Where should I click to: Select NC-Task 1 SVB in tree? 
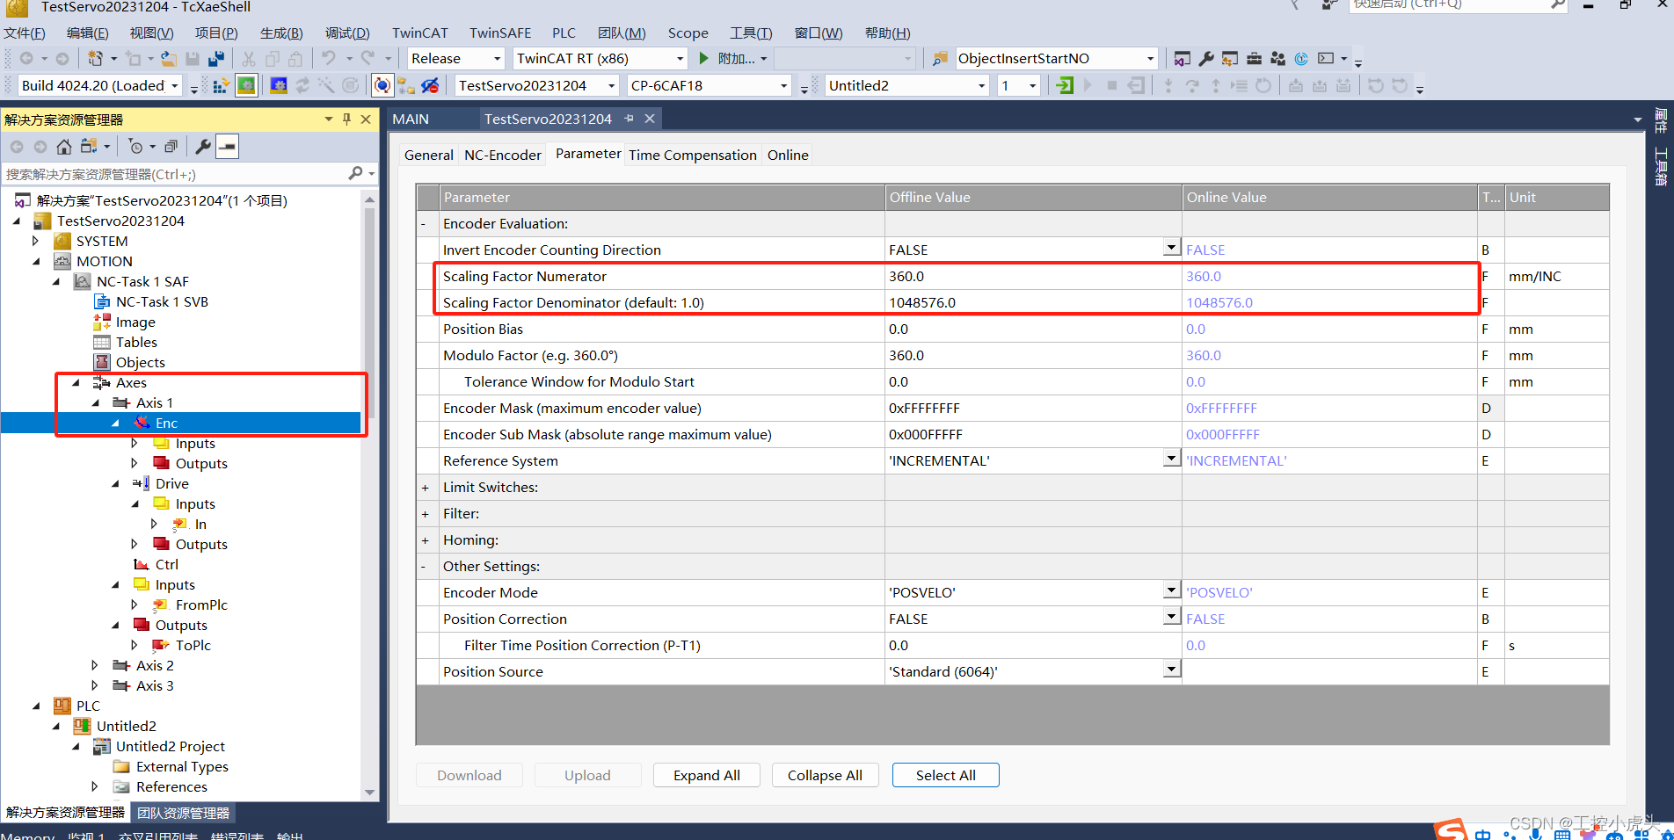pos(162,301)
